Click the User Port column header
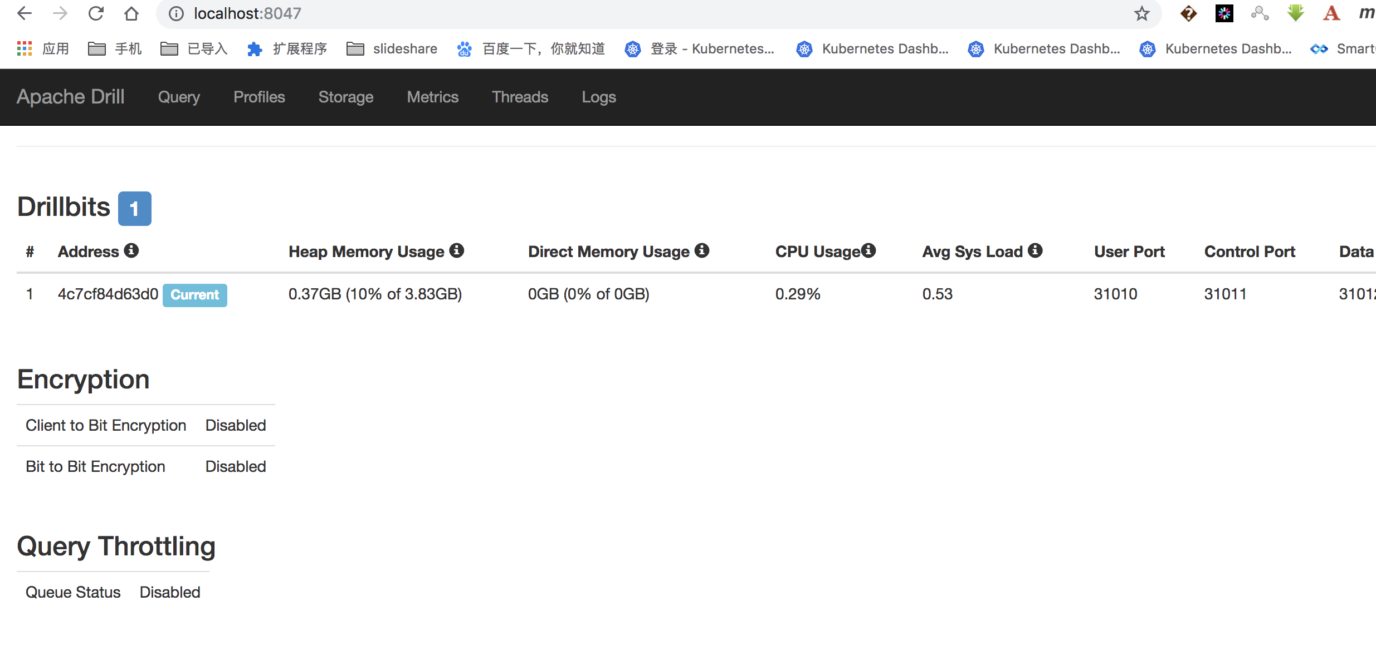Image resolution: width=1376 pixels, height=670 pixels. (x=1129, y=252)
